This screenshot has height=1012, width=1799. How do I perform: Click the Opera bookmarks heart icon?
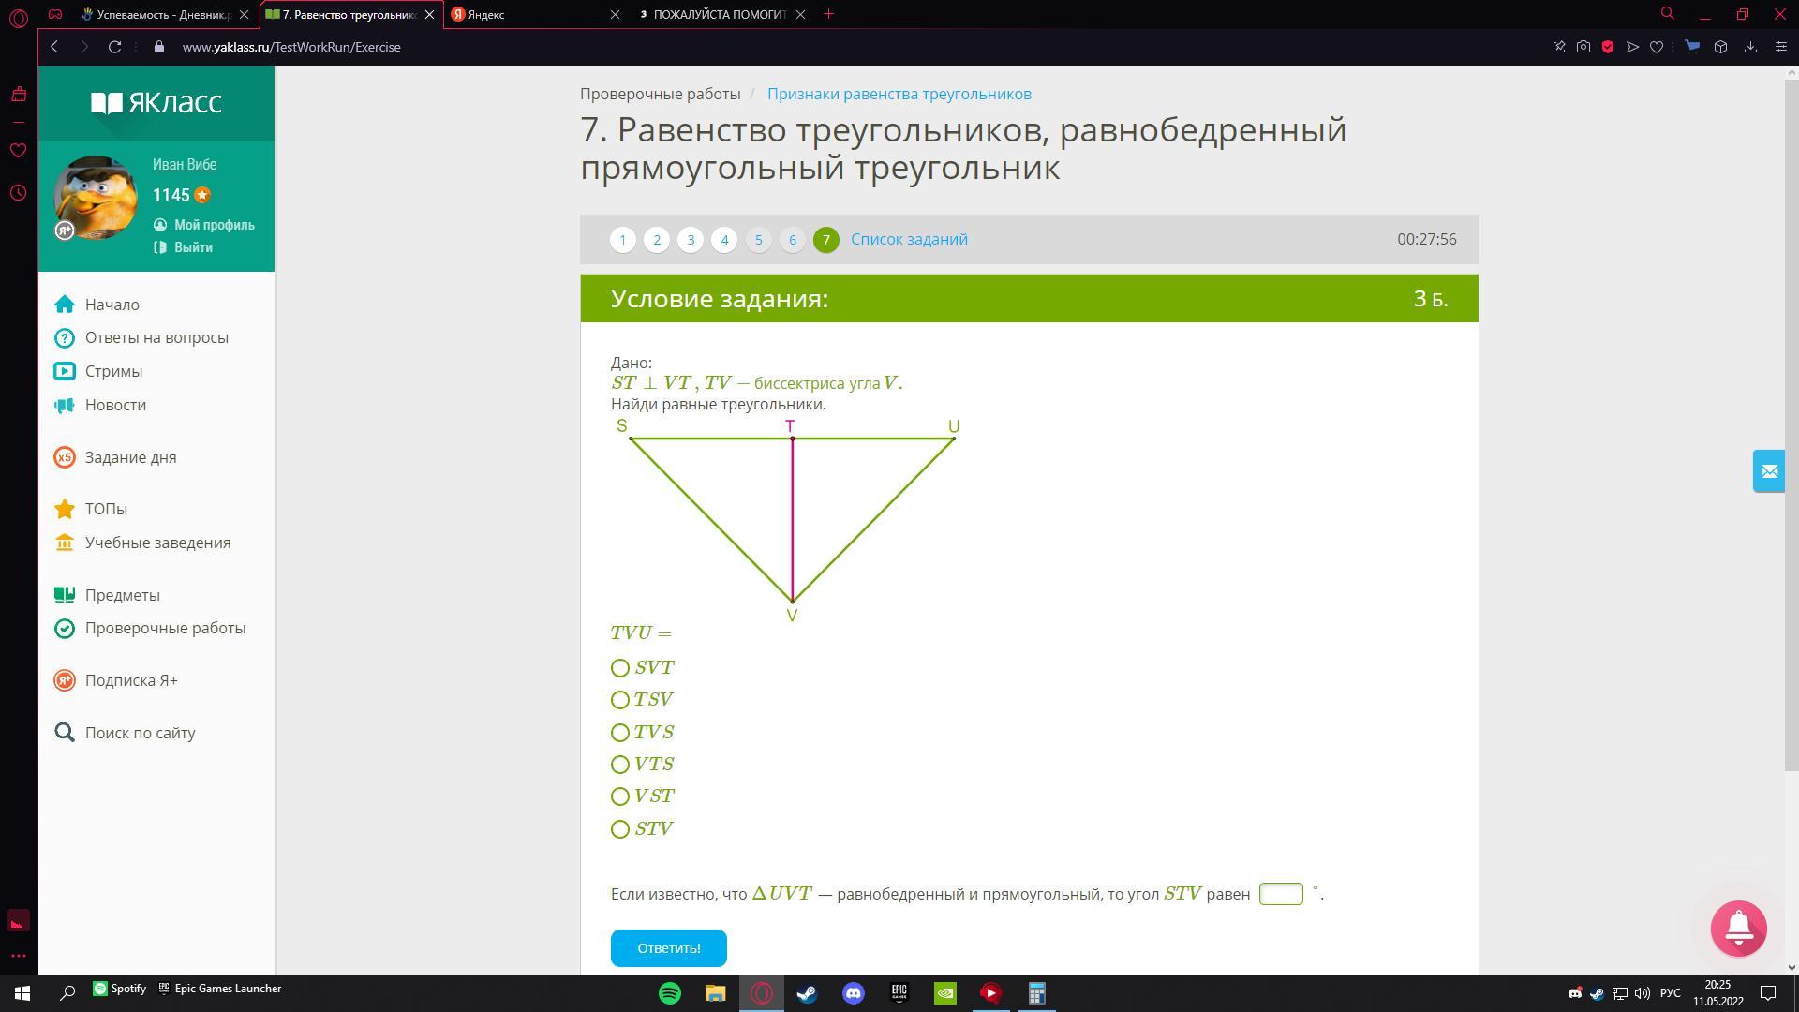click(1657, 47)
